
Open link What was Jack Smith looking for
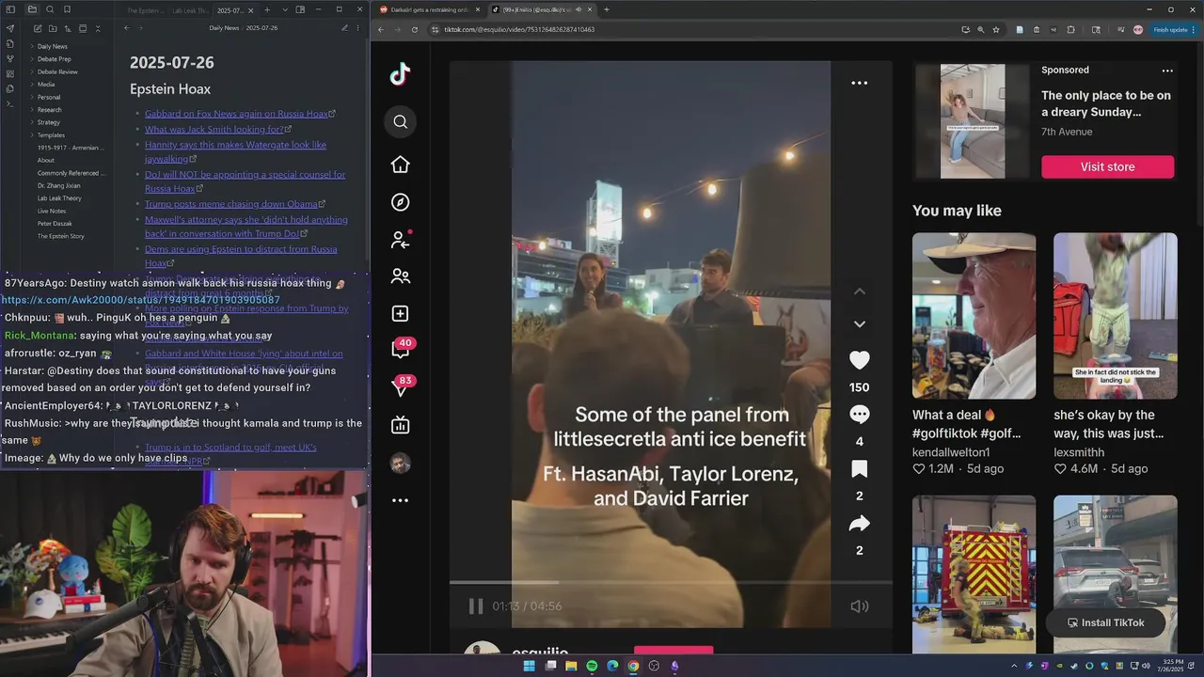point(214,130)
